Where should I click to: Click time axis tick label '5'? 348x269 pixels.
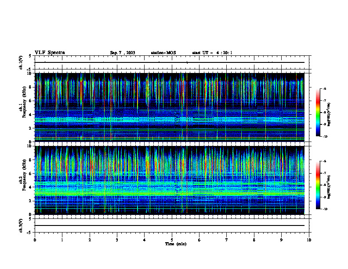click(172, 240)
